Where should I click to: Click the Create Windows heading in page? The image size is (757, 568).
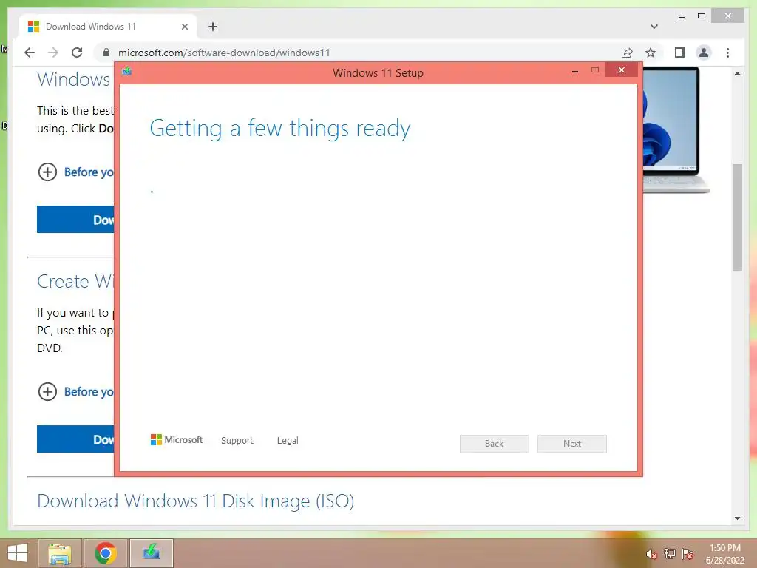[75, 281]
